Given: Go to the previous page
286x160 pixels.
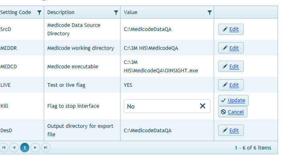Looking at the screenshot, I should [x=14, y=148].
